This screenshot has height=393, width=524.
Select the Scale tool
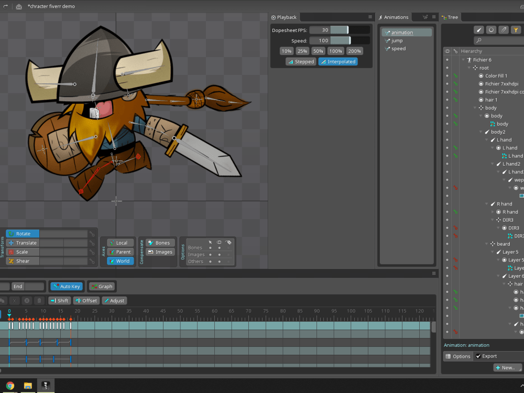[x=21, y=252]
